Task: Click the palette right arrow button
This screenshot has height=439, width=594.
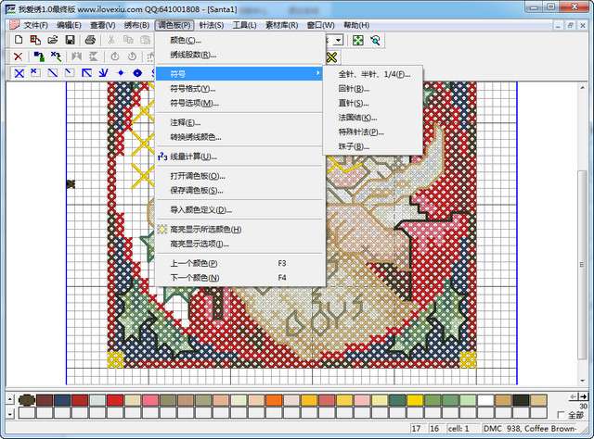Action: tap(583, 396)
